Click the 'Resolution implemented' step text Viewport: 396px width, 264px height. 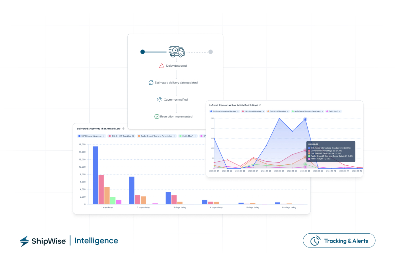176,116
